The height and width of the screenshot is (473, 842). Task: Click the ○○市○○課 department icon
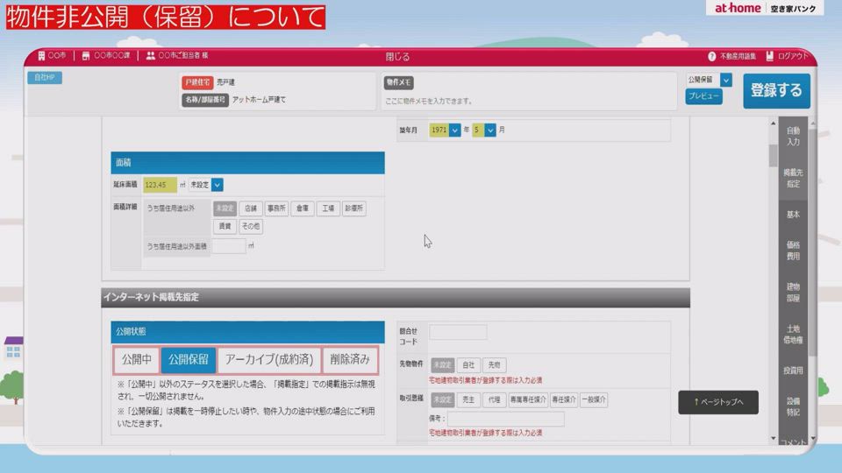(x=86, y=56)
